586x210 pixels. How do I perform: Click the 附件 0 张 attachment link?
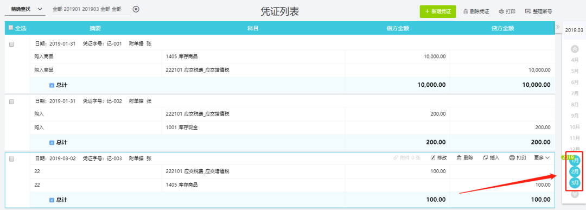(x=407, y=158)
